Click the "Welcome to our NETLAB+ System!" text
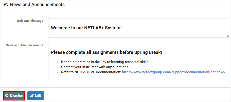Viewport: 231px width, 102px height. (86, 28)
